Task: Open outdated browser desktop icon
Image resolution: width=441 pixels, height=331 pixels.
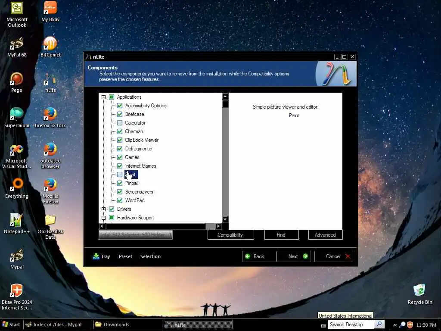Action: [50, 156]
